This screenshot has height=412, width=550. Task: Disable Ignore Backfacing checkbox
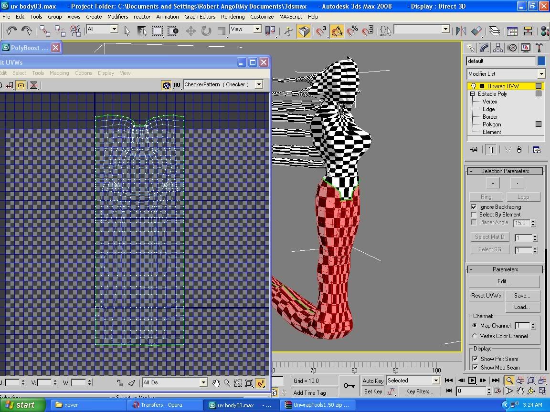(474, 207)
